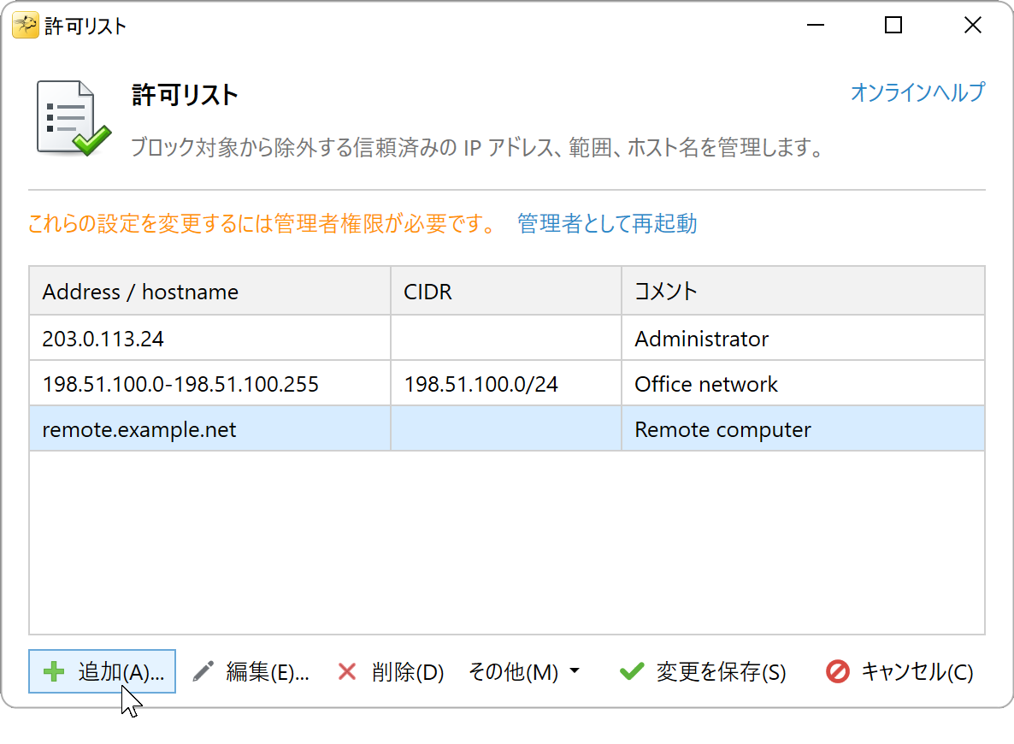Click the red X Delete icon

347,671
